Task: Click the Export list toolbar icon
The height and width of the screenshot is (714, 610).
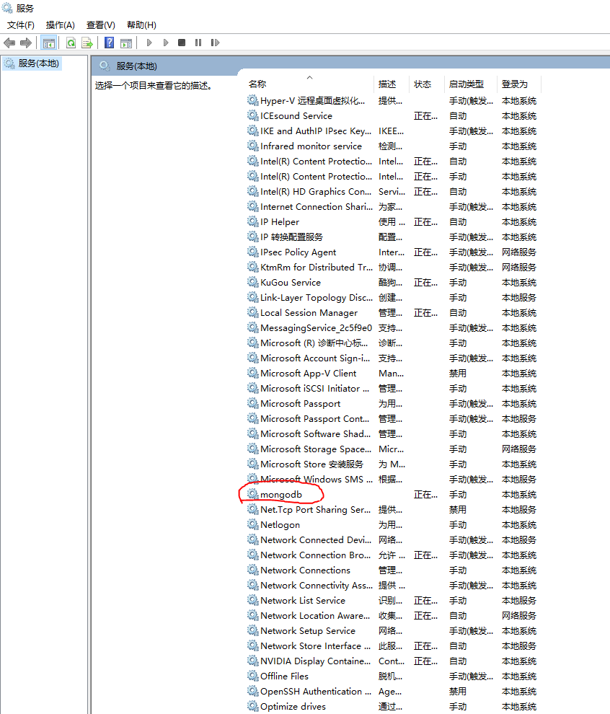Action: coord(87,43)
